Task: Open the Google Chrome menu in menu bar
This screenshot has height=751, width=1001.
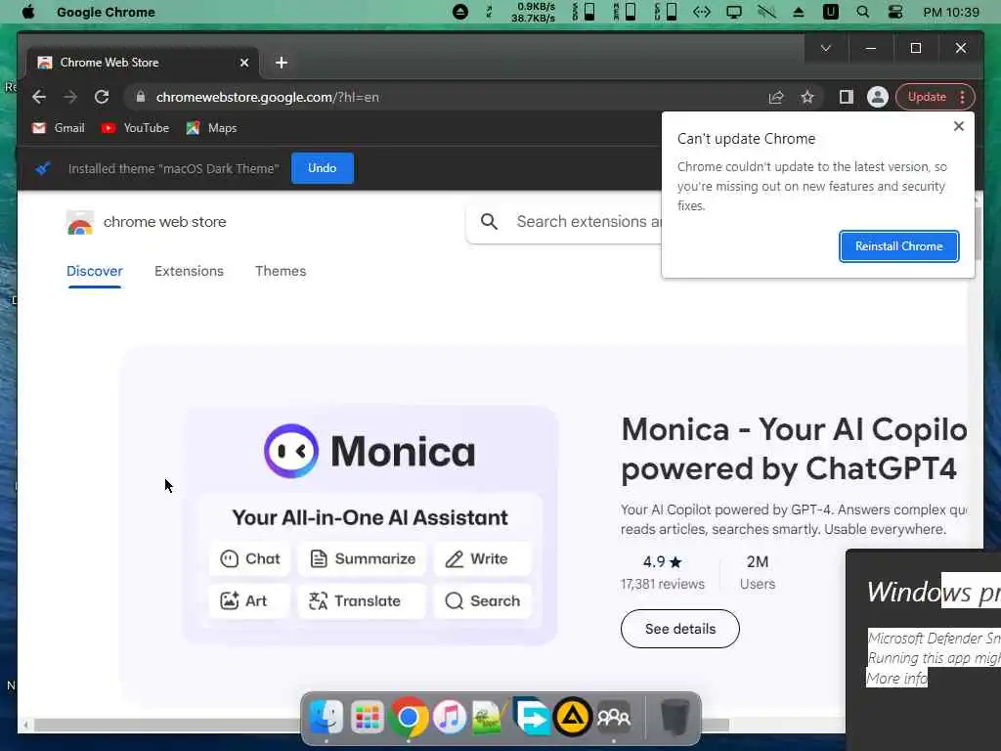Action: (106, 12)
